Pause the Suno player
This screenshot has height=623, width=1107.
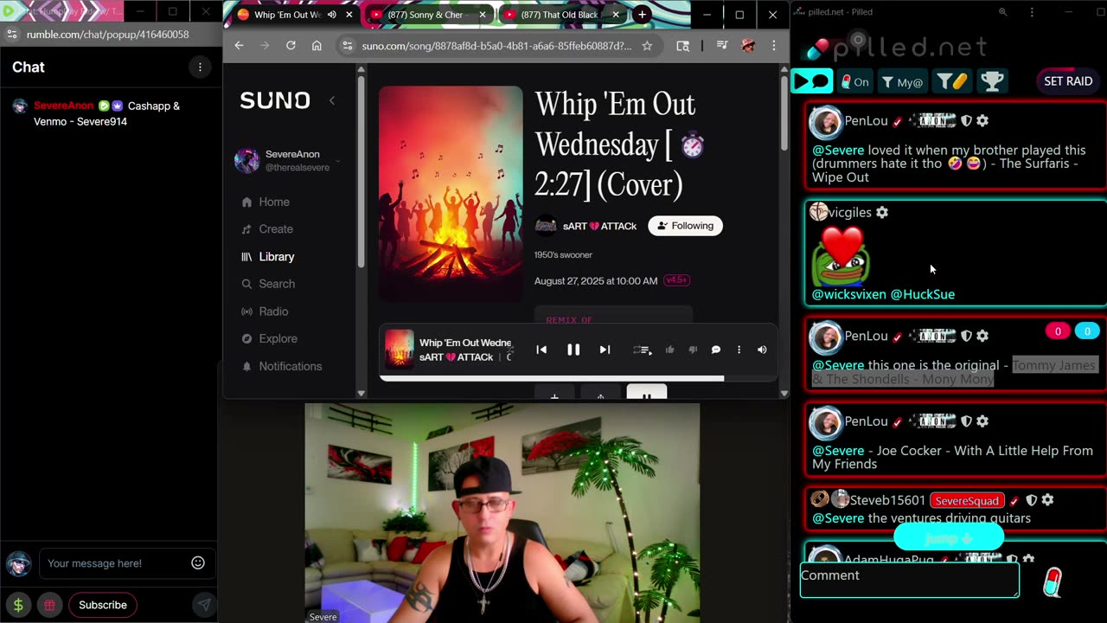coord(573,350)
